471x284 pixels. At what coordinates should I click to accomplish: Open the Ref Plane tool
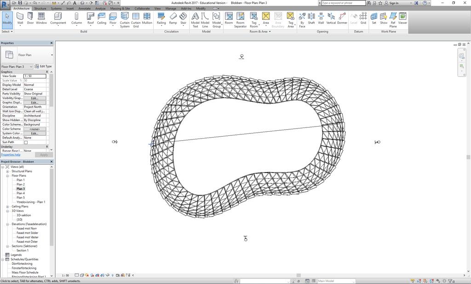[x=393, y=20]
